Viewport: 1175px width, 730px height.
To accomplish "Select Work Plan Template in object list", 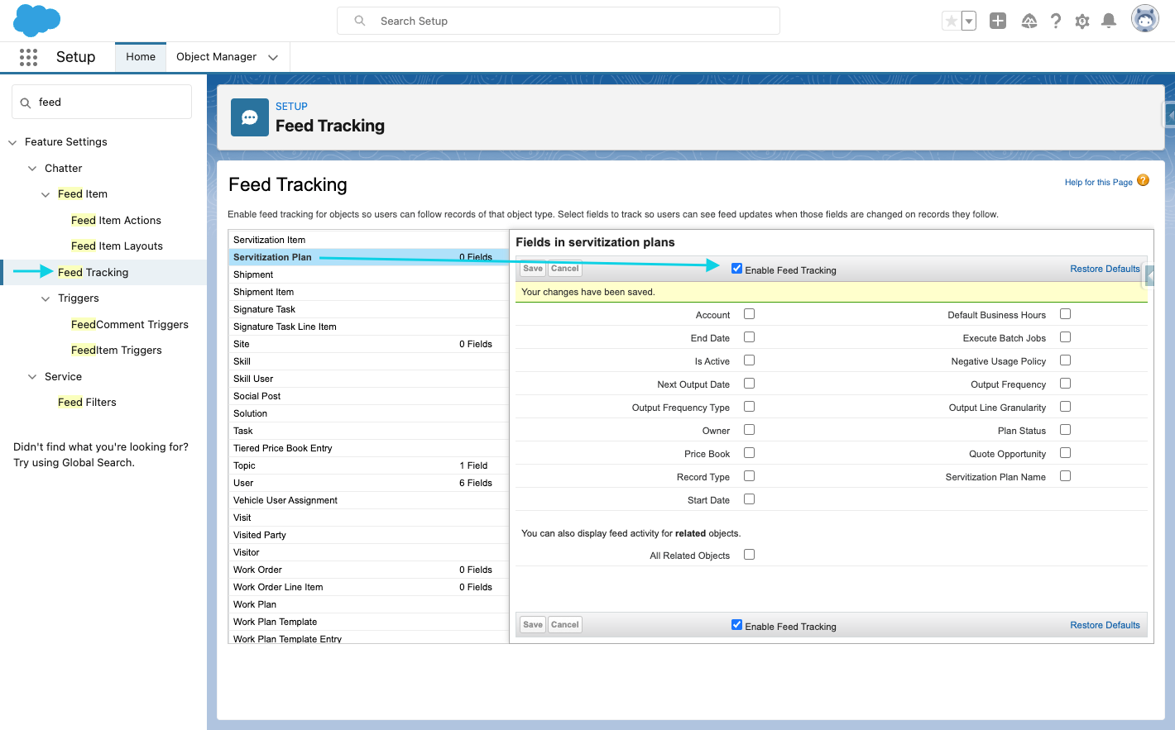I will coord(368,622).
